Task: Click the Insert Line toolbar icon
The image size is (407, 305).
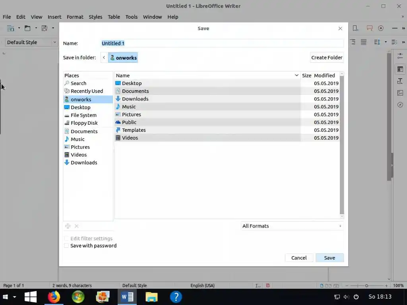Action: coord(395,28)
